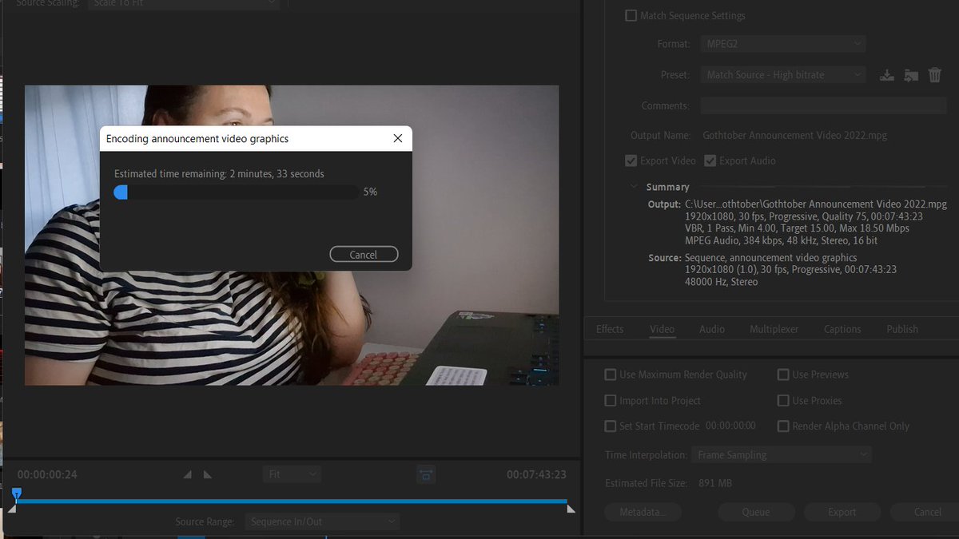The height and width of the screenshot is (539, 959).
Task: Tick the Import Into Project checkbox
Action: click(x=611, y=401)
